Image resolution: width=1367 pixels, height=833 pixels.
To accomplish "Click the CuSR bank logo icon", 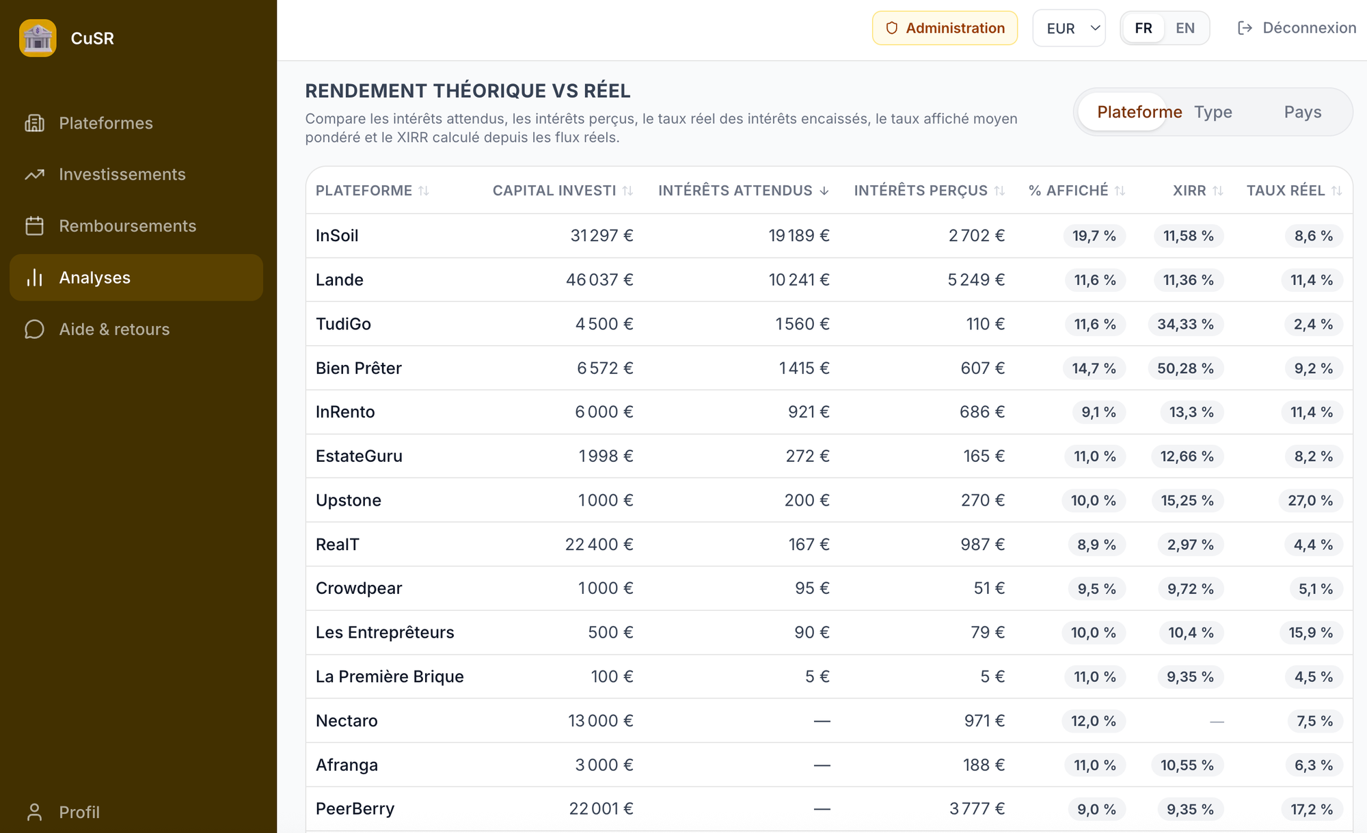I will [38, 38].
